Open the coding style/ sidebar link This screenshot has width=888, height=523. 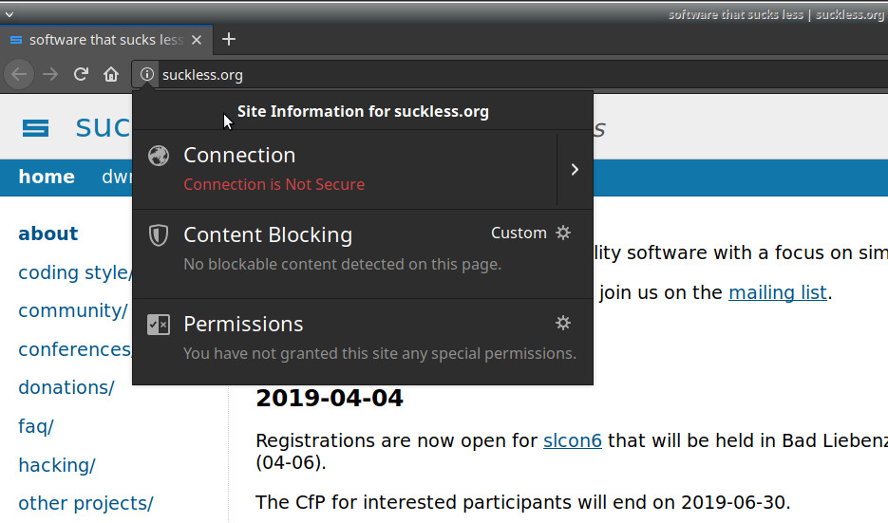point(72,272)
